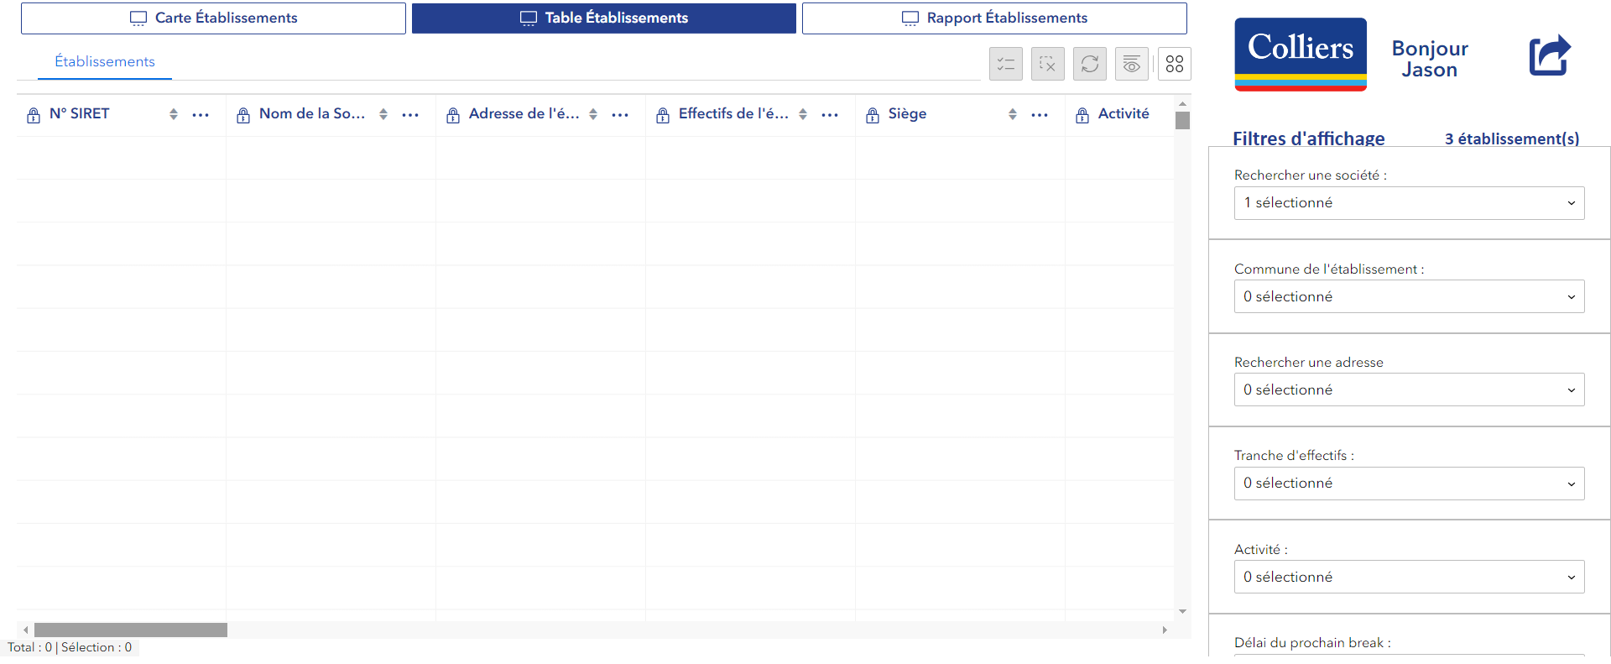Screen dimensions: 1611x664
Task: Click the table vertical scrollbar down arrow
Action: (x=1182, y=611)
